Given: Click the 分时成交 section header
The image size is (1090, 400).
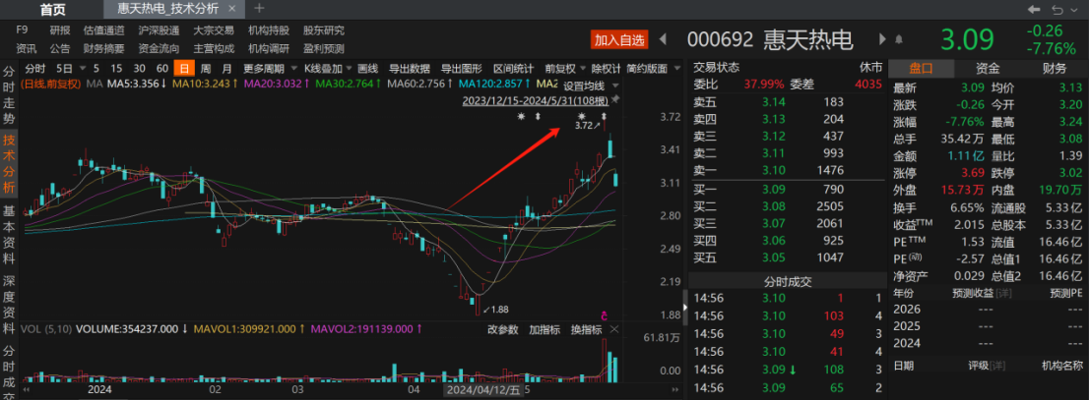Looking at the screenshot, I should point(786,281).
